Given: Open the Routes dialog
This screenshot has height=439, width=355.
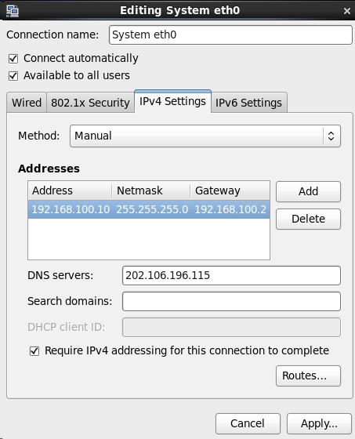Looking at the screenshot, I should (308, 376).
